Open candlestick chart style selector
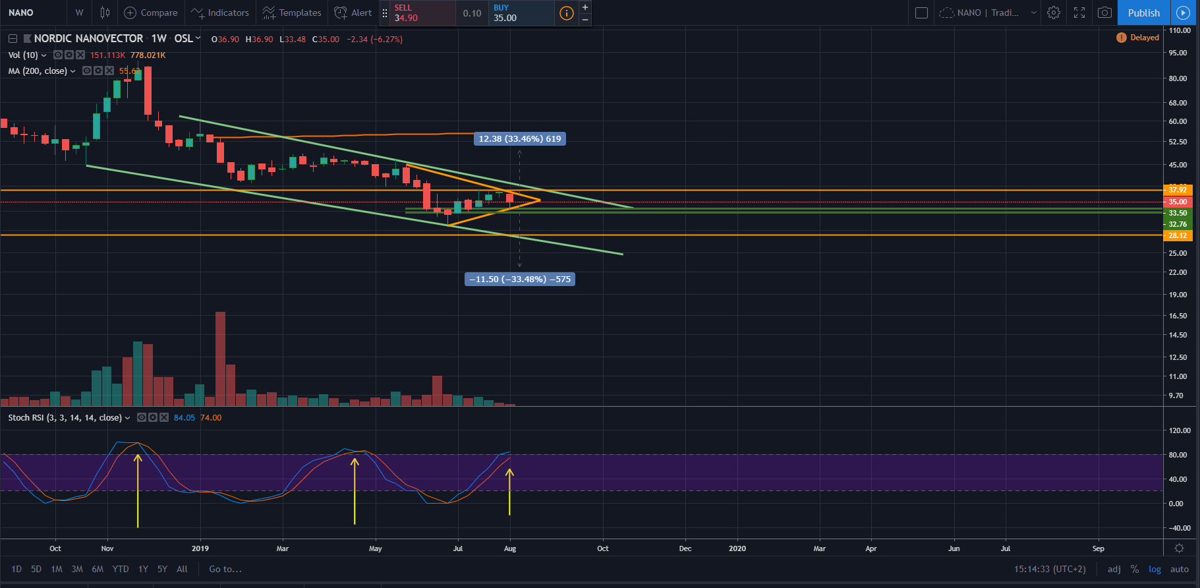 pyautogui.click(x=105, y=13)
